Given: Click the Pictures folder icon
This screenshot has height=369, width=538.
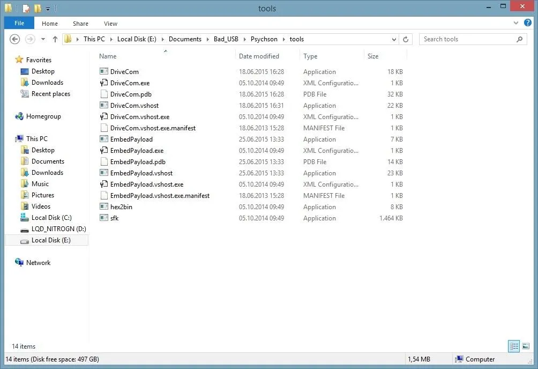Looking at the screenshot, I should (x=25, y=195).
